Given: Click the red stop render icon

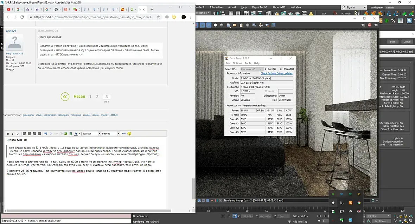Looking at the screenshot, I should pyautogui.click(x=370, y=25).
